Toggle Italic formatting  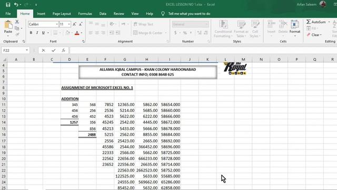click(37, 33)
